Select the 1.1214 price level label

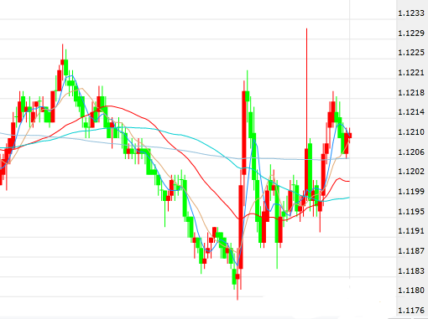click(411, 112)
